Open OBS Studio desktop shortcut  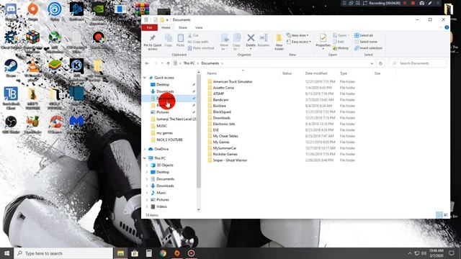pyautogui.click(x=11, y=124)
